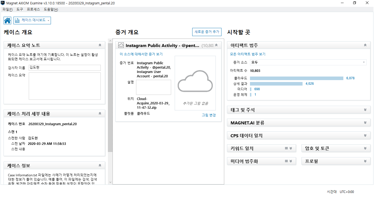Click the 스캔 1 label
This screenshot has width=374, height=199.
(x=13, y=132)
